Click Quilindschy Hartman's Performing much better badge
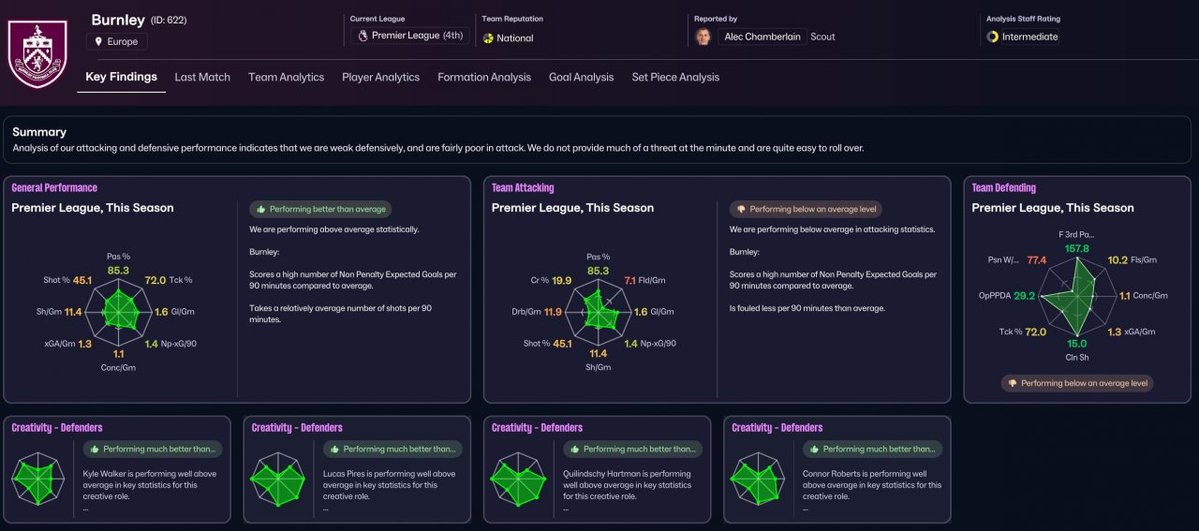The image size is (1199, 531). coord(633,449)
